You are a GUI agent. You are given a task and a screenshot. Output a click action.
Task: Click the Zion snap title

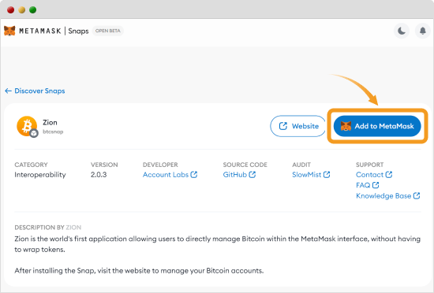[50, 122]
